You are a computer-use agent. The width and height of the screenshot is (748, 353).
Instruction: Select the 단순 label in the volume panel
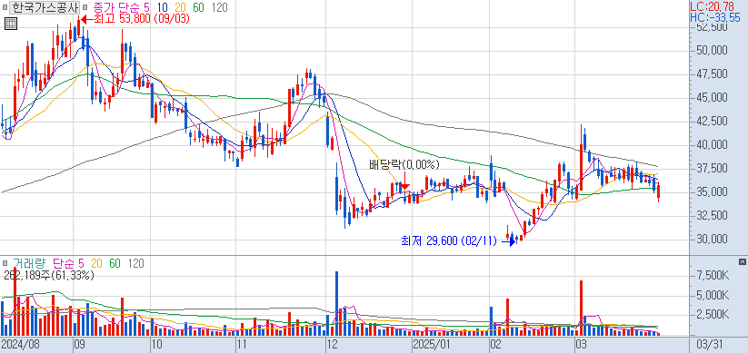coord(64,263)
